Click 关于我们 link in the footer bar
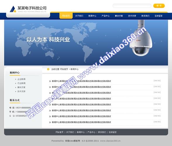 [70, 132]
